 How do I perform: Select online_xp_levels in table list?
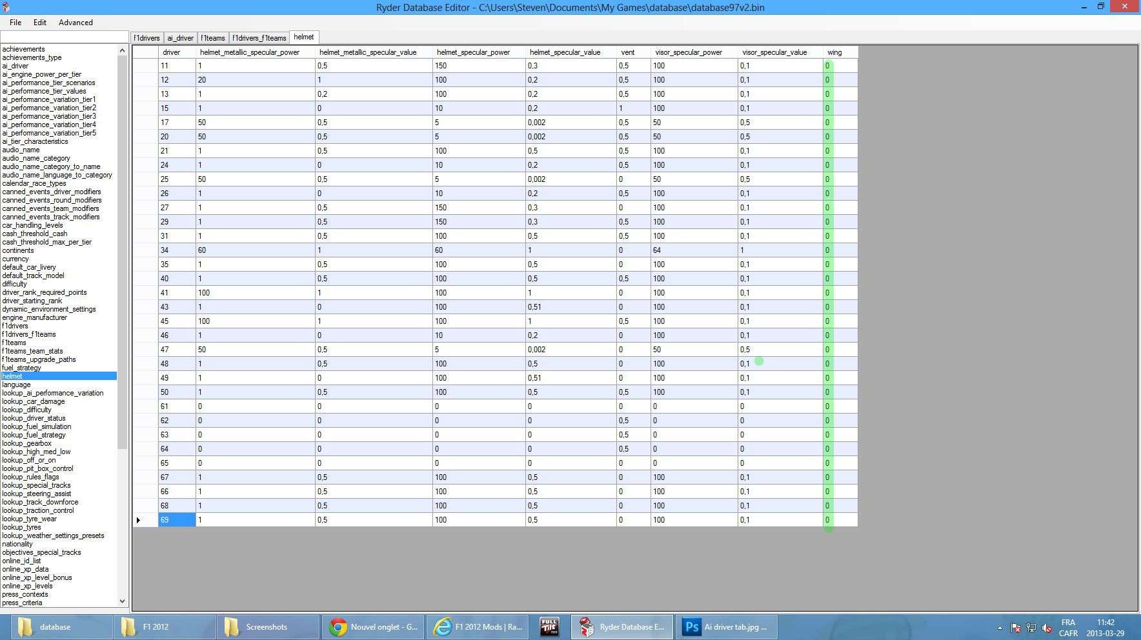(x=27, y=586)
